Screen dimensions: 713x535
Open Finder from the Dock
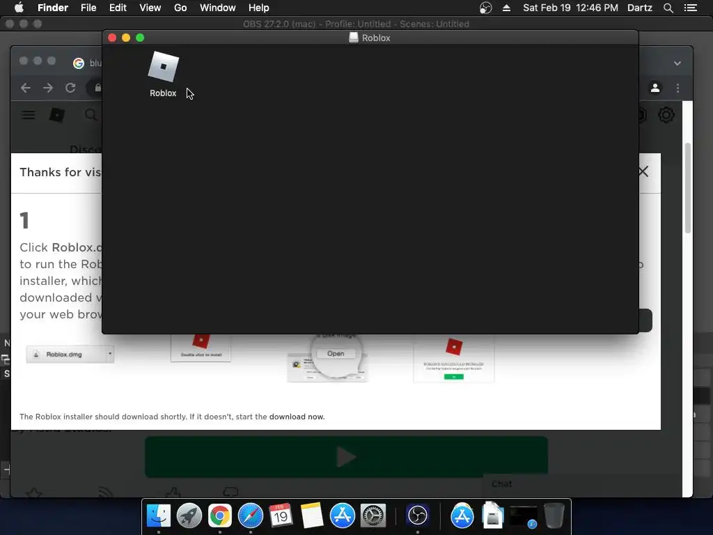[158, 515]
